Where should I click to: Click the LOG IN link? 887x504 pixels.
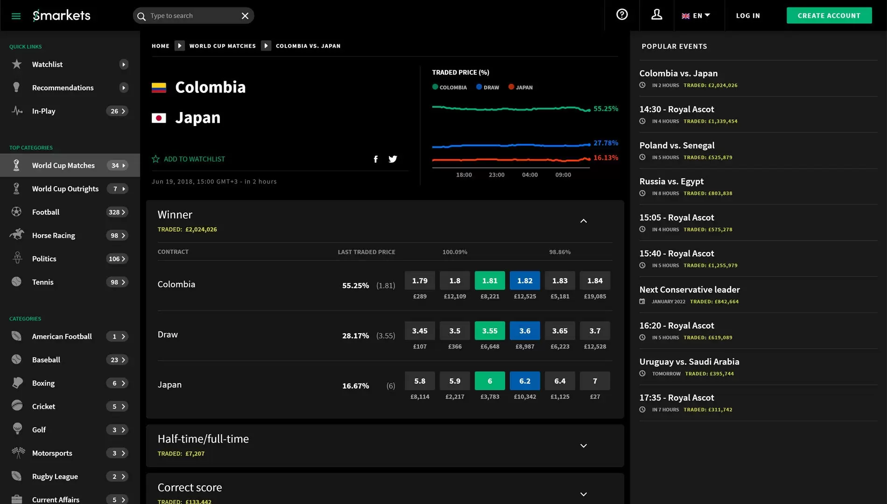click(x=748, y=15)
